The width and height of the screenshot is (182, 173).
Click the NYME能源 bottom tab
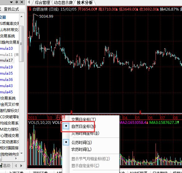tap(139, 172)
